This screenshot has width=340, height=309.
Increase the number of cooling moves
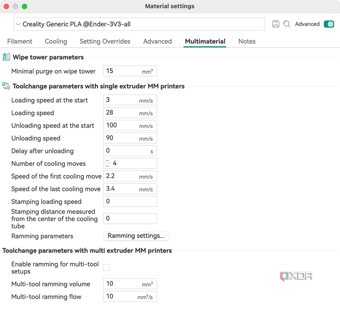coord(107,161)
